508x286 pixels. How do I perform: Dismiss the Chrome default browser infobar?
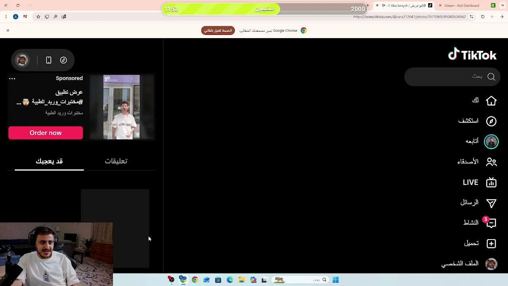coord(8,31)
